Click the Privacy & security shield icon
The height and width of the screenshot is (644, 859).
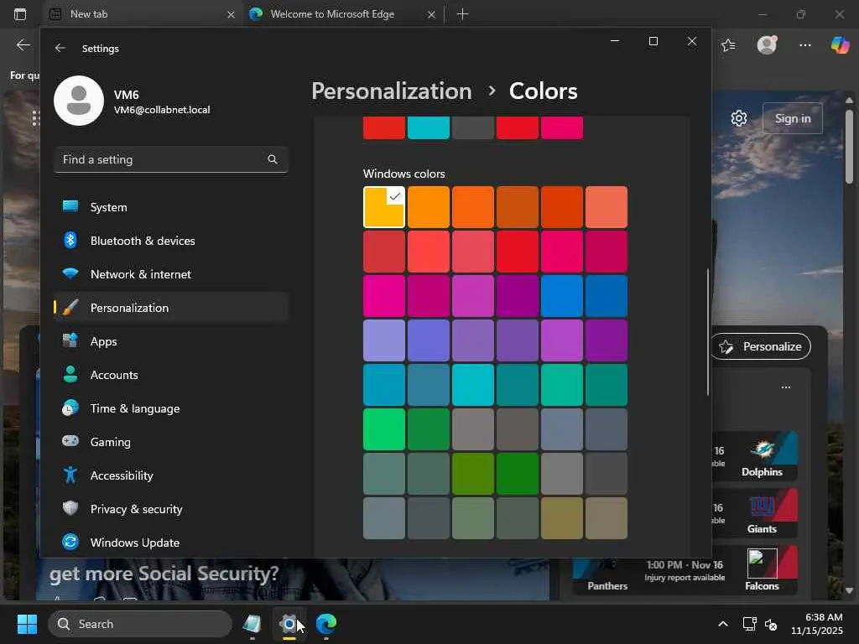[x=70, y=508]
